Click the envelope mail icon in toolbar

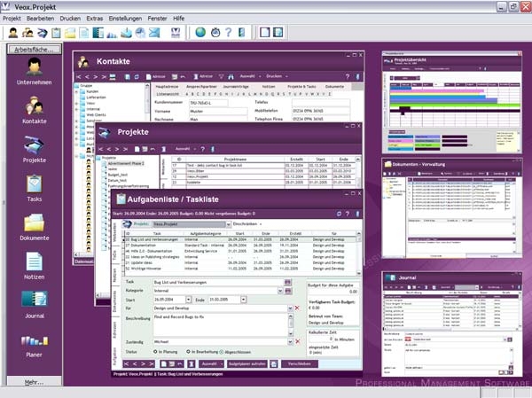coord(154,33)
